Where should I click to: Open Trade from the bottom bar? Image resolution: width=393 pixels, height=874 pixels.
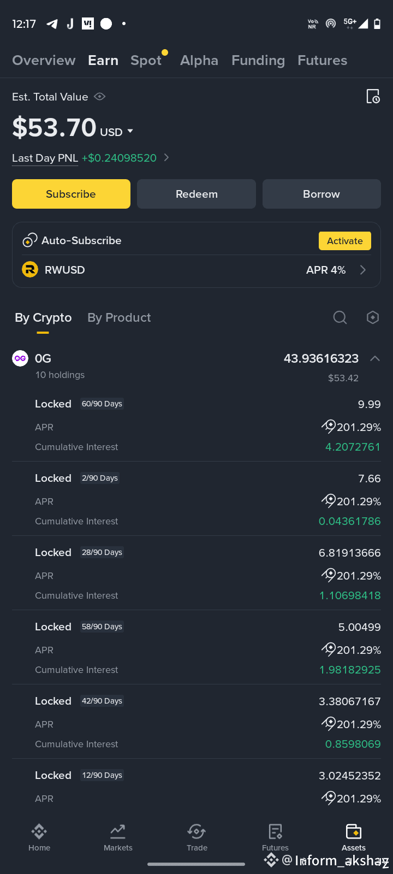coord(196,837)
